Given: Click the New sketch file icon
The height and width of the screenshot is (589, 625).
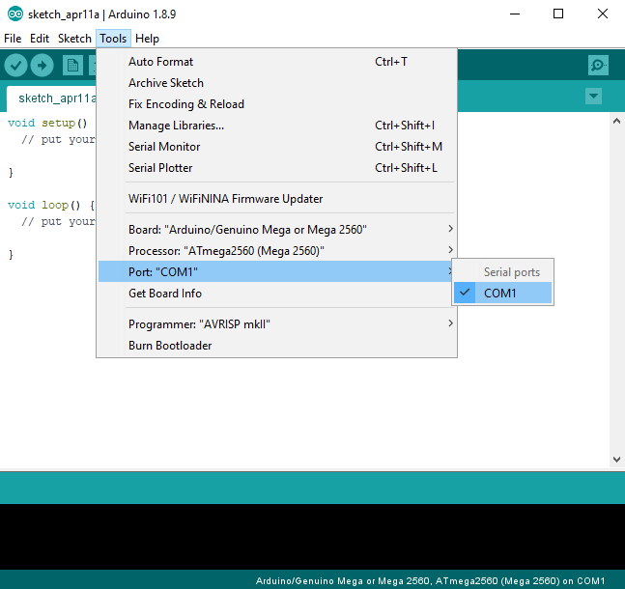Looking at the screenshot, I should click(72, 65).
